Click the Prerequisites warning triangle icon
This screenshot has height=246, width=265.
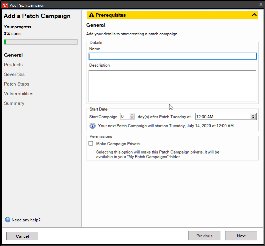point(92,15)
